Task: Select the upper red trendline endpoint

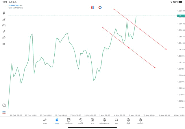Action: click(114, 9)
